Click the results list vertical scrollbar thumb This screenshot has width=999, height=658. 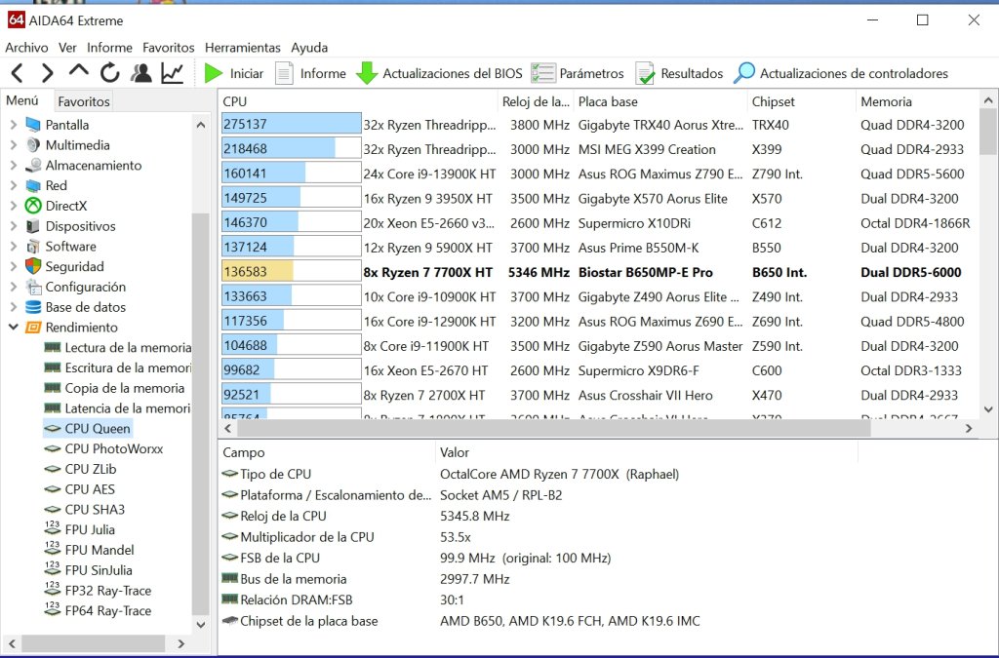click(987, 131)
